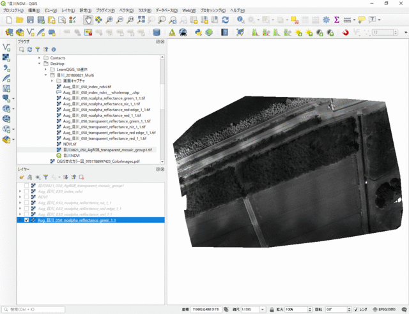Uncheck the noalpha_reflectance_green_1_1 layer checkbox
Viewport: 409px width, 314px height.
[x=26, y=220]
